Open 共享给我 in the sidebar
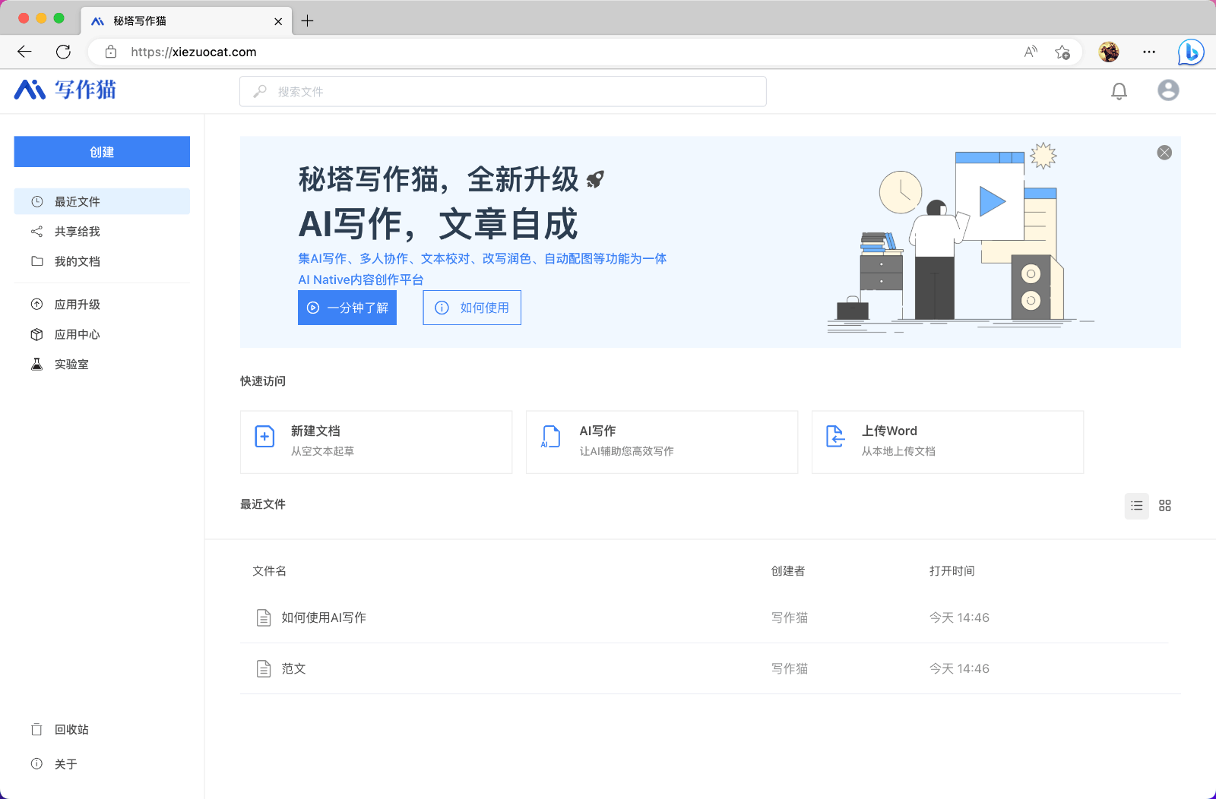 [x=102, y=232]
